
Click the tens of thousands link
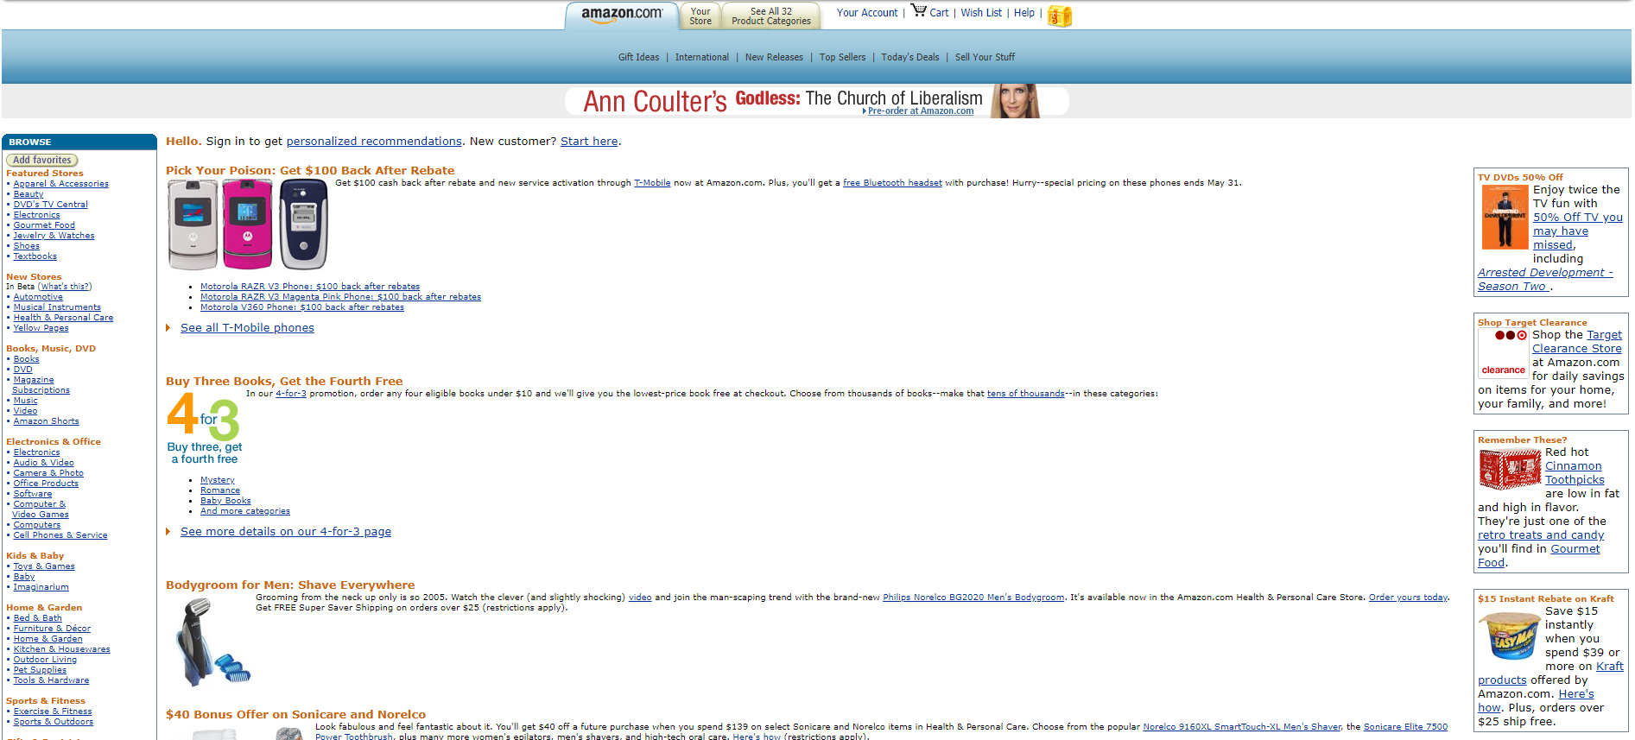[x=1026, y=394]
